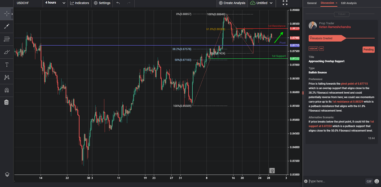381x187 pixels.
Task: Click the 0.88329 resistance price label
Action: 294,29
